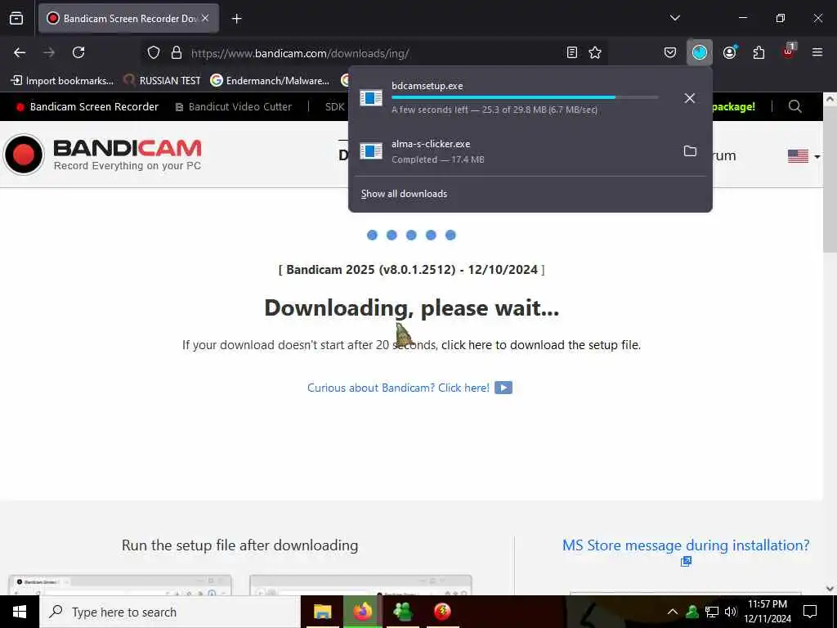This screenshot has width=837, height=628.
Task: Open the language flag dropdown
Action: [804, 156]
